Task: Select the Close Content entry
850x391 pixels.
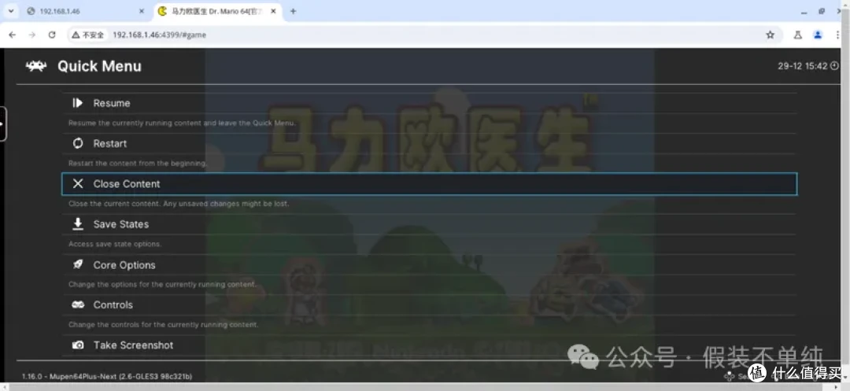Action: [x=430, y=184]
